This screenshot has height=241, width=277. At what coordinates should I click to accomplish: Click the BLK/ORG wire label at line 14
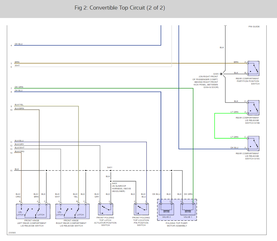point(19,151)
